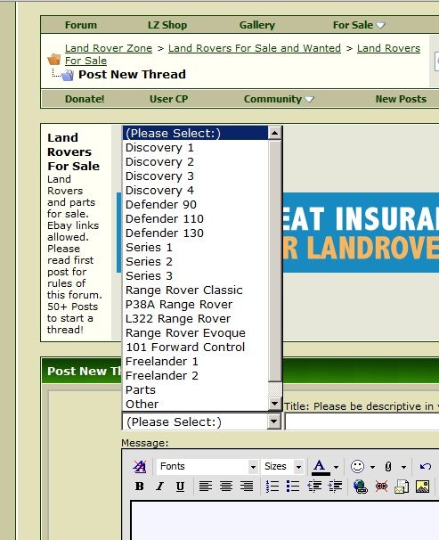Image resolution: width=439 pixels, height=540 pixels.
Task: Select L322 Range Rover option
Action: (195, 319)
